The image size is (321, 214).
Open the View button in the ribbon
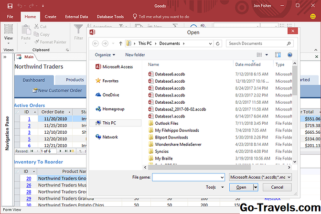[x=9, y=34]
